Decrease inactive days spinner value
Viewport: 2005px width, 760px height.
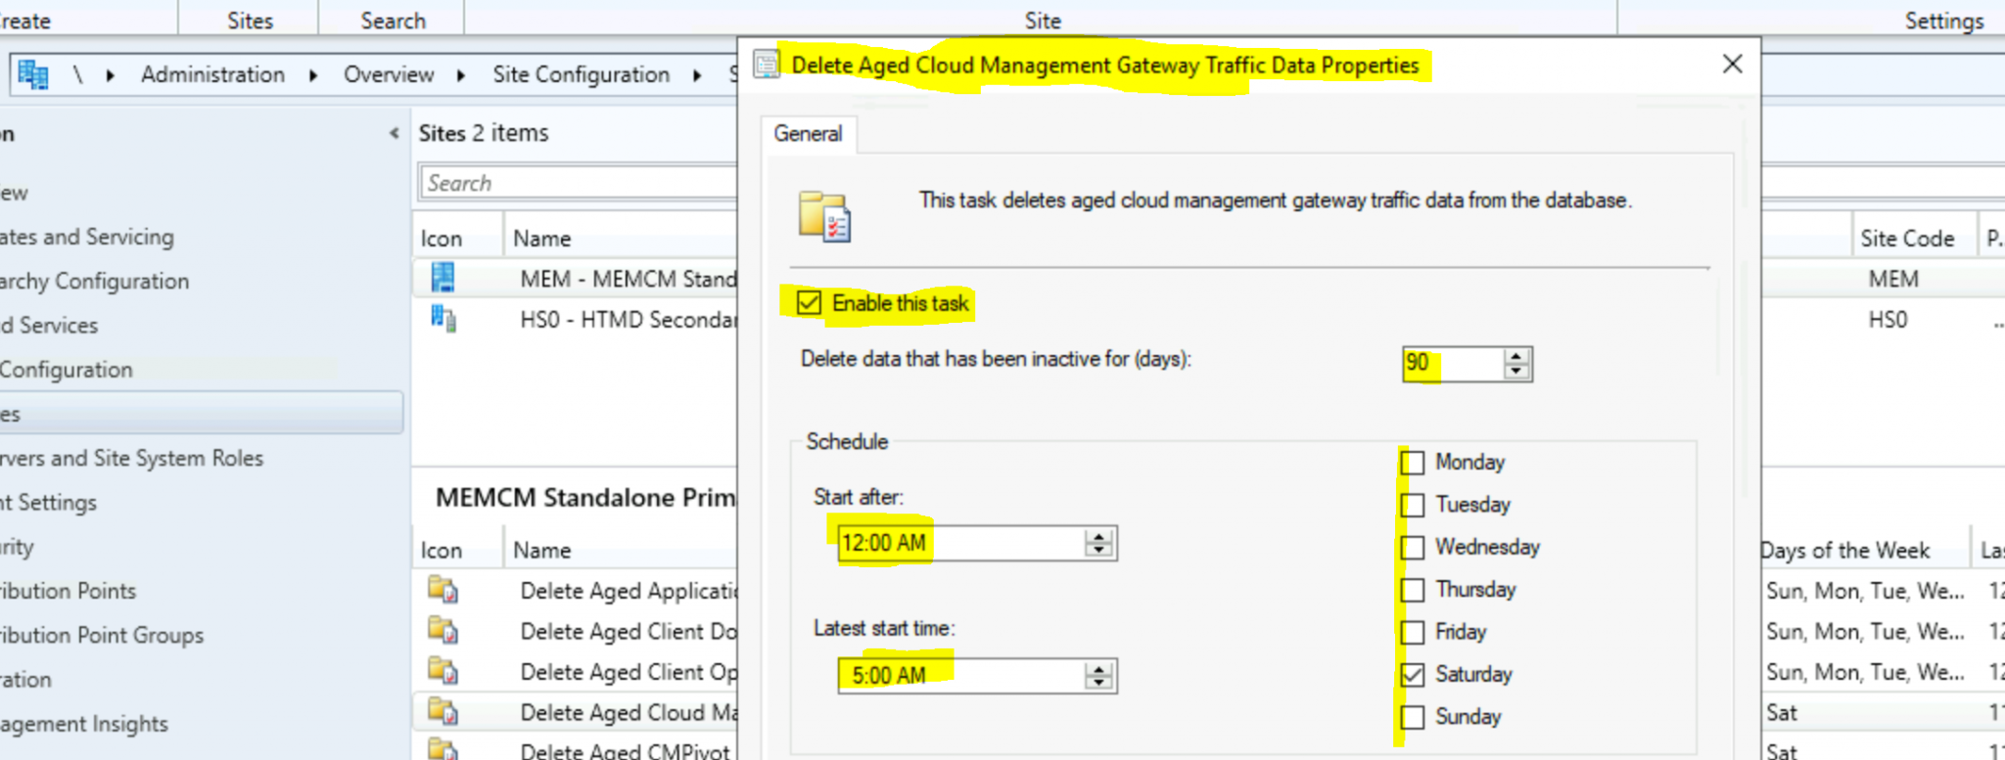(x=1516, y=371)
